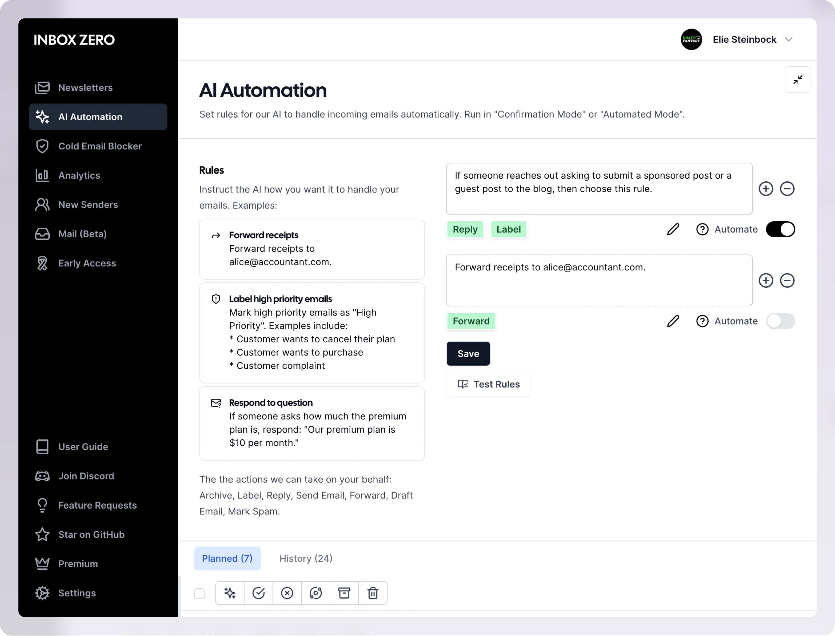Click the trash icon to delete planned items
The height and width of the screenshot is (636, 835).
pos(373,593)
